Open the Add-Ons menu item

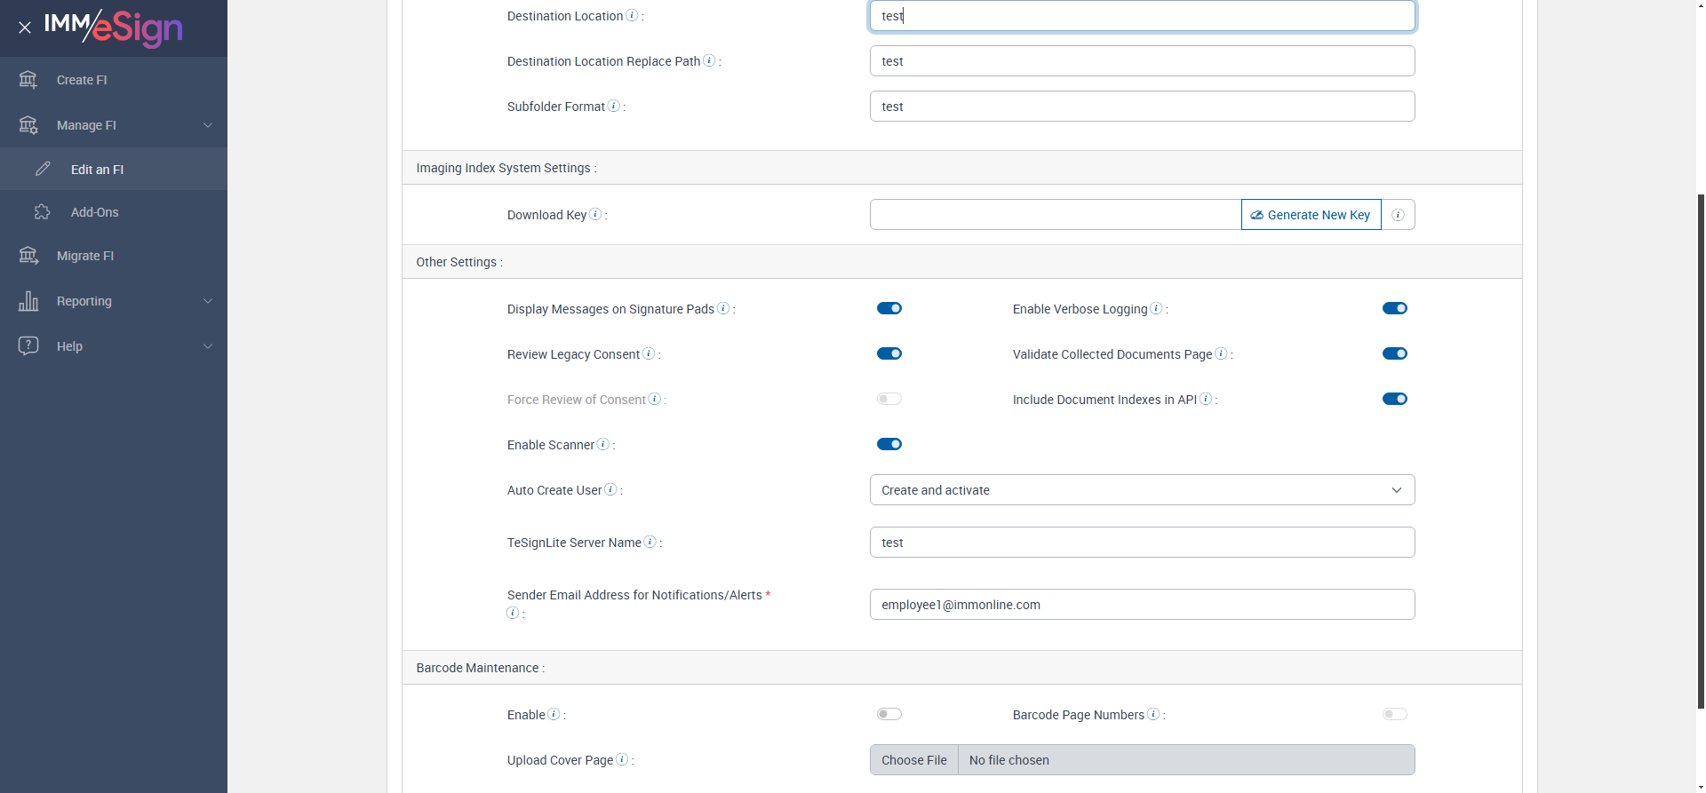[x=94, y=212]
